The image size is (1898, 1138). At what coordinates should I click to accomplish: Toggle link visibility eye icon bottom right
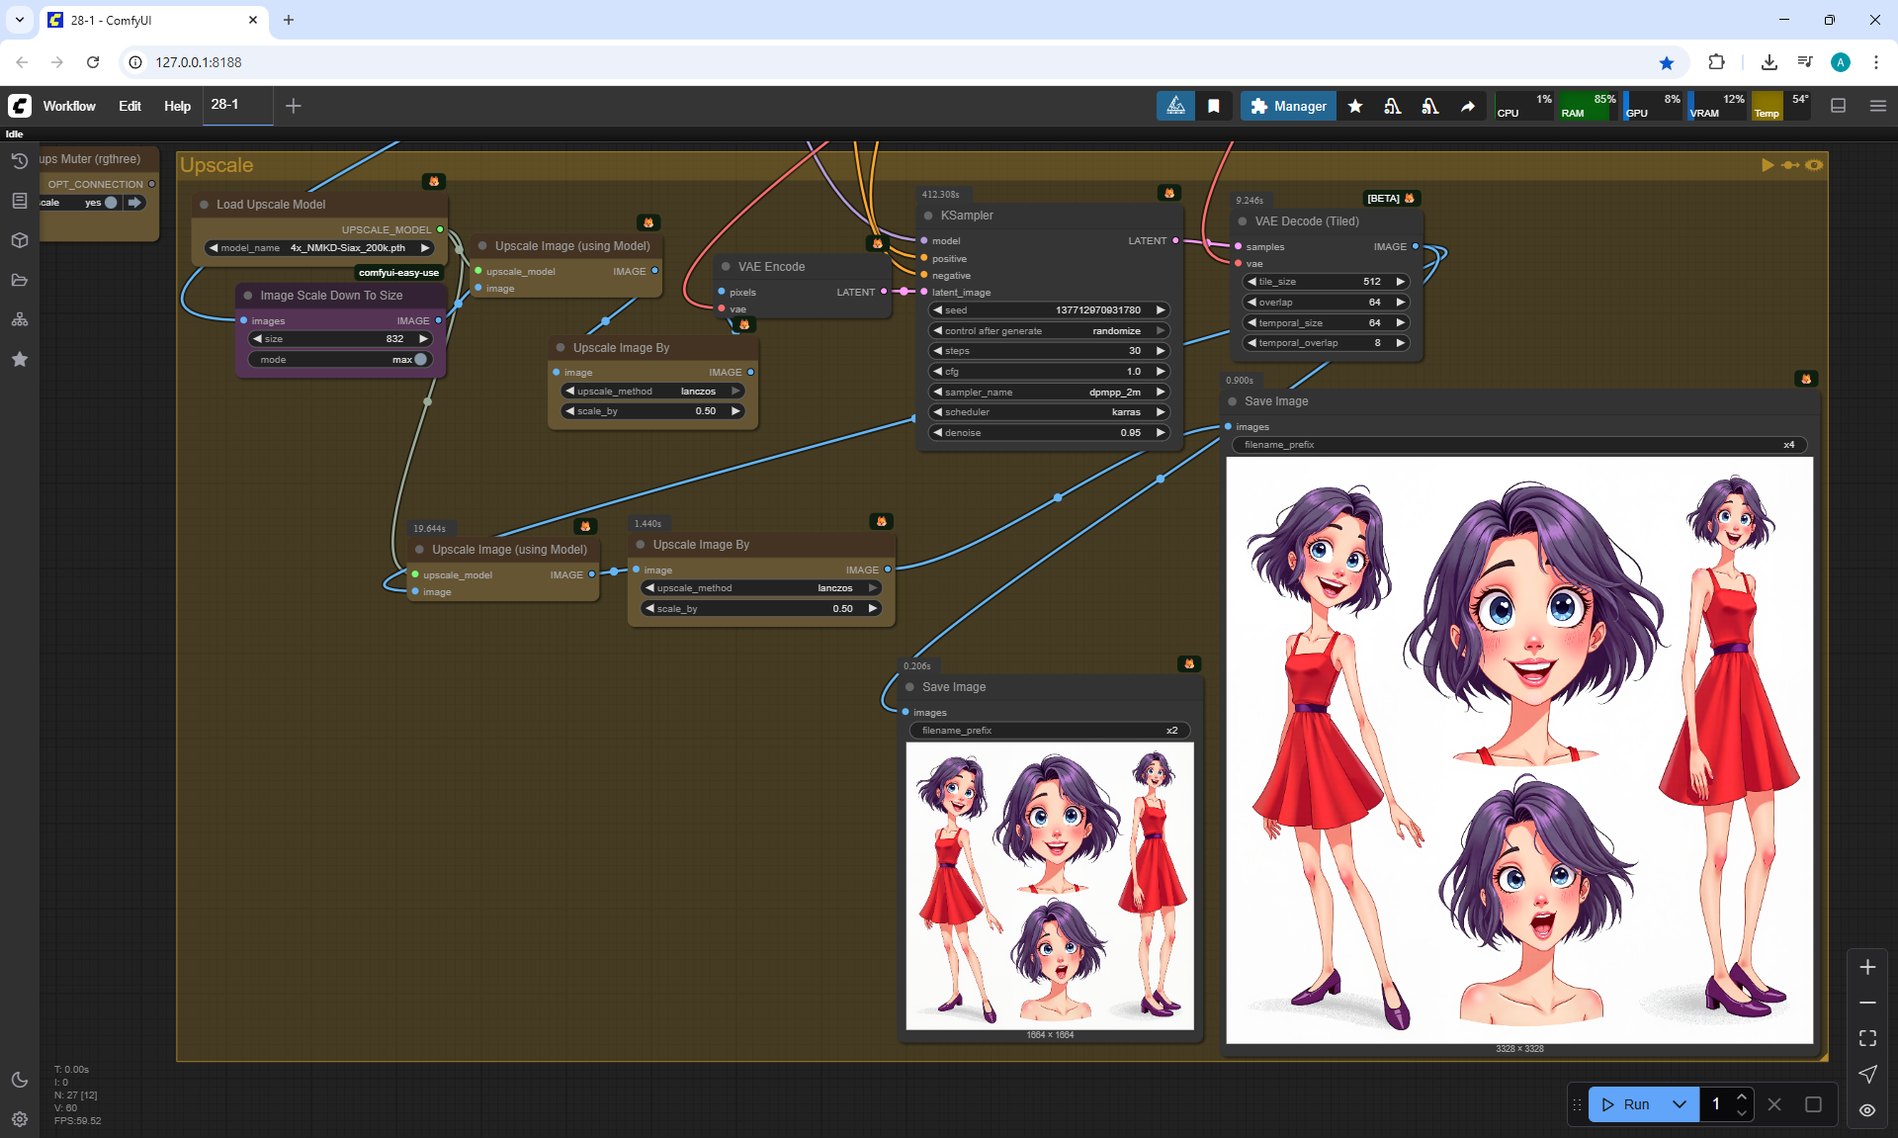(x=1867, y=1110)
